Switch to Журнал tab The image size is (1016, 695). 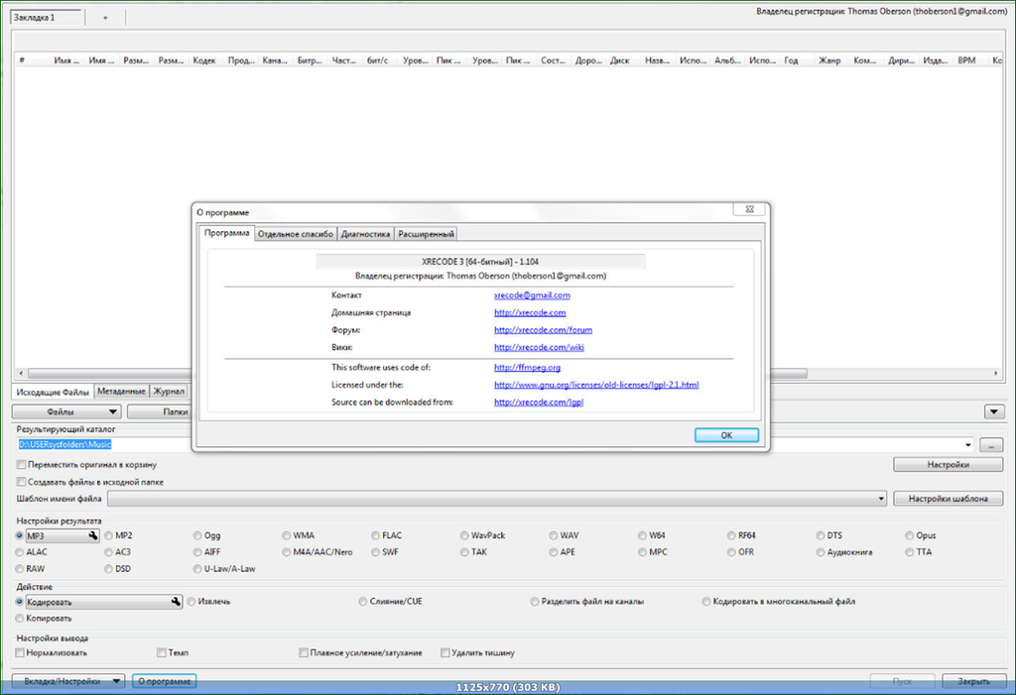pyautogui.click(x=169, y=392)
